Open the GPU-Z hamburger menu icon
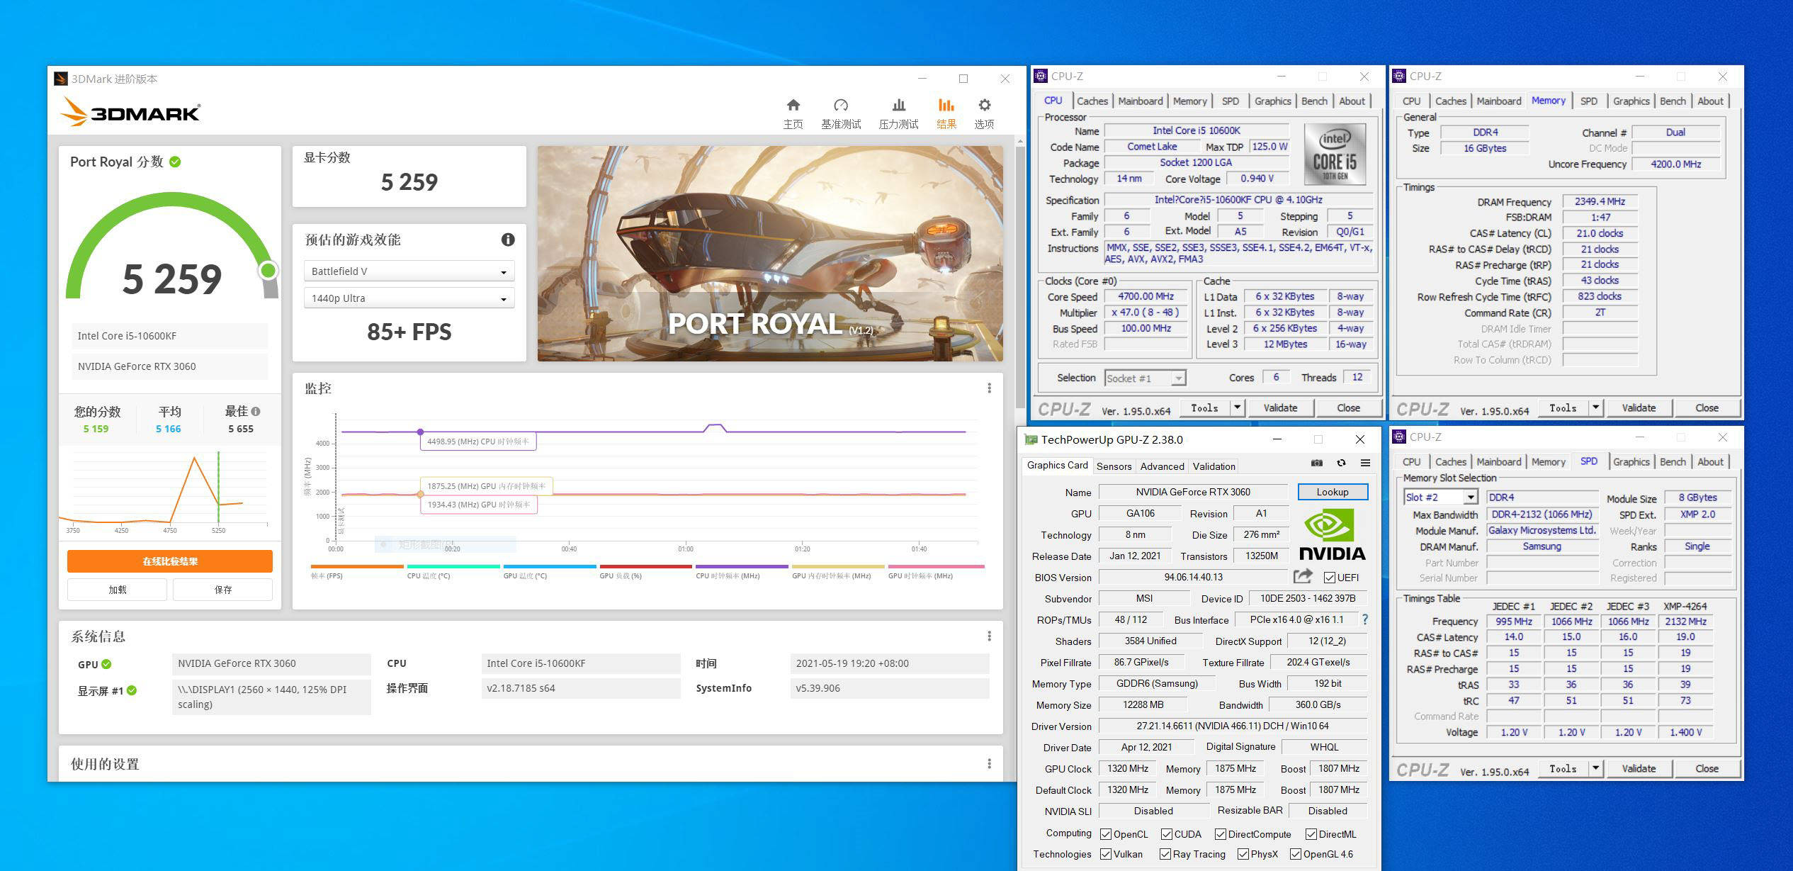 pos(1365,463)
